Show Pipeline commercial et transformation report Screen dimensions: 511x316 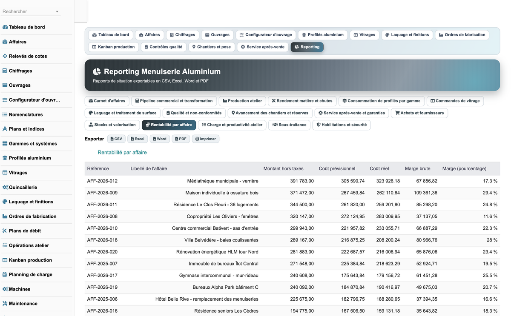tap(174, 101)
